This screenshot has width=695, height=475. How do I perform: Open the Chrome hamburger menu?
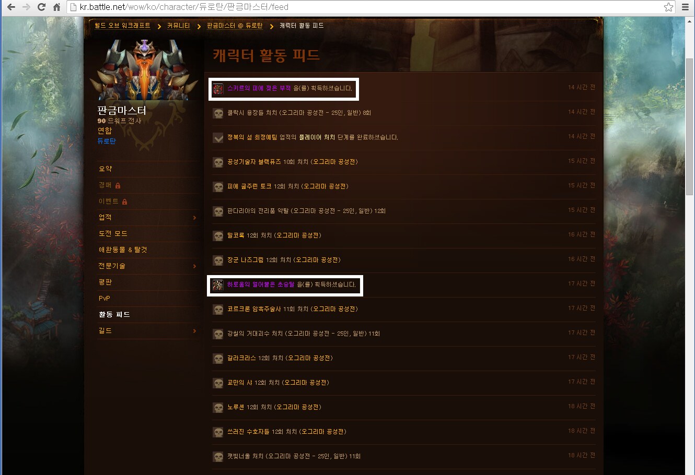[x=685, y=7]
